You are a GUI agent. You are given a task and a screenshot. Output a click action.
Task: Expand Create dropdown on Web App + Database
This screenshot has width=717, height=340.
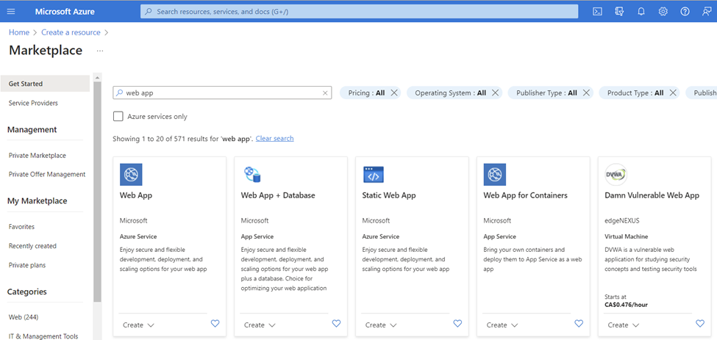click(260, 325)
